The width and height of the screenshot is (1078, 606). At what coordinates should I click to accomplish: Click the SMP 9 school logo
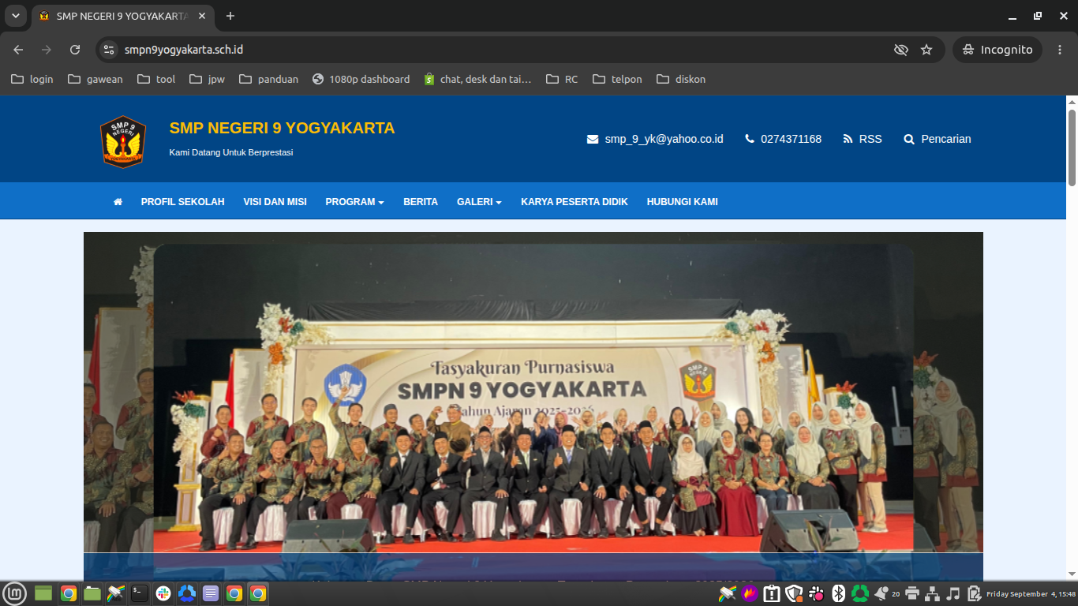click(123, 142)
